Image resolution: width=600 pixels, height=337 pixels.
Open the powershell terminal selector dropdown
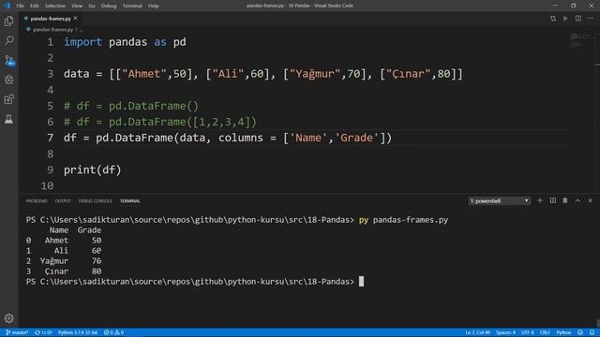click(x=500, y=201)
